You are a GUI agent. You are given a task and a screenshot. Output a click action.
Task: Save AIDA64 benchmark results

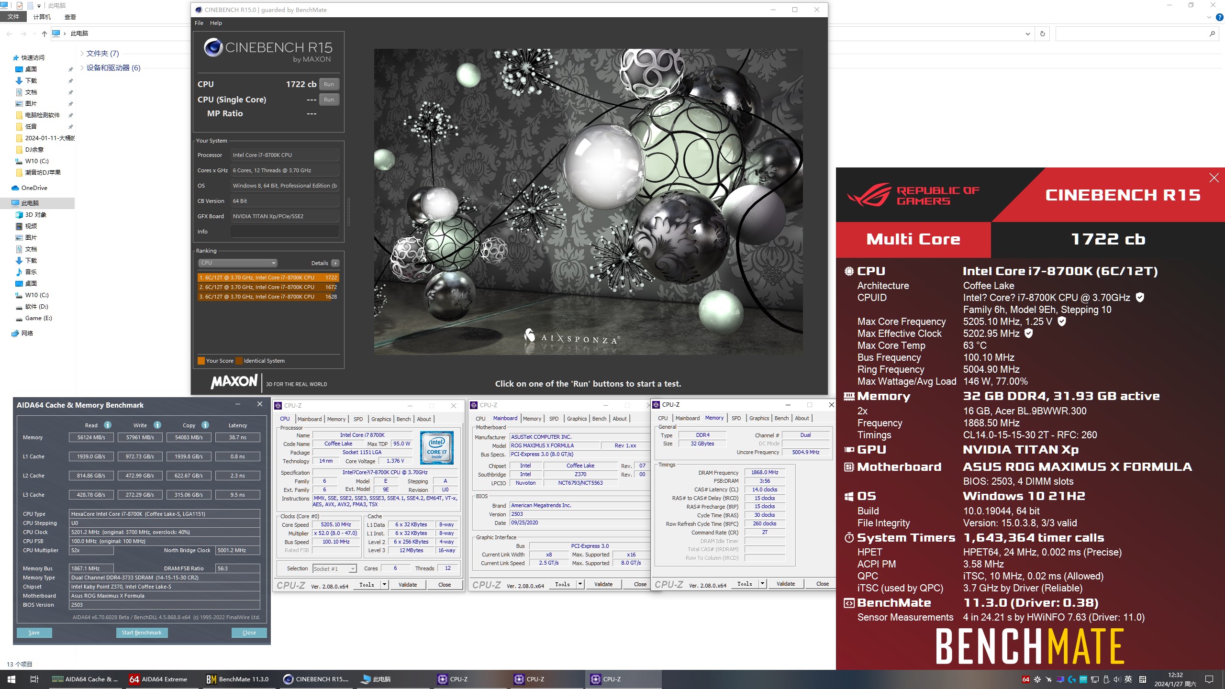(34, 633)
